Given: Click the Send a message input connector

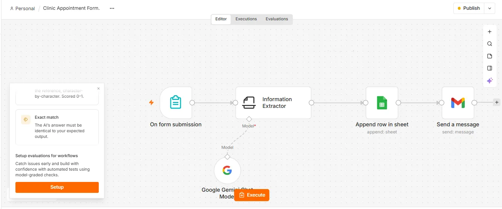Looking at the screenshot, I should pyautogui.click(x=442, y=103).
